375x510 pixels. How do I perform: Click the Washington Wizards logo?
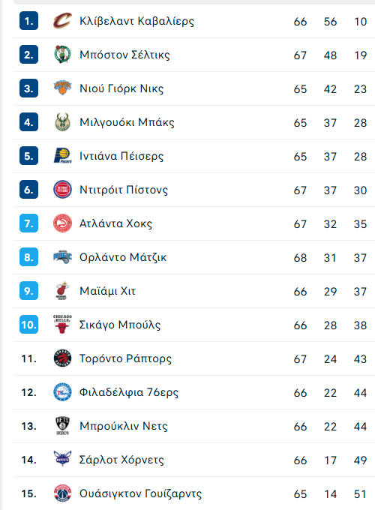click(62, 493)
